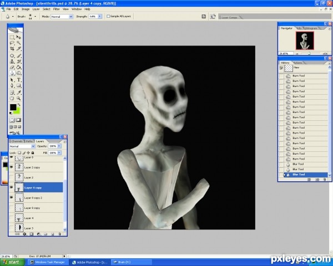Select the Healing Brush tool

12,56
